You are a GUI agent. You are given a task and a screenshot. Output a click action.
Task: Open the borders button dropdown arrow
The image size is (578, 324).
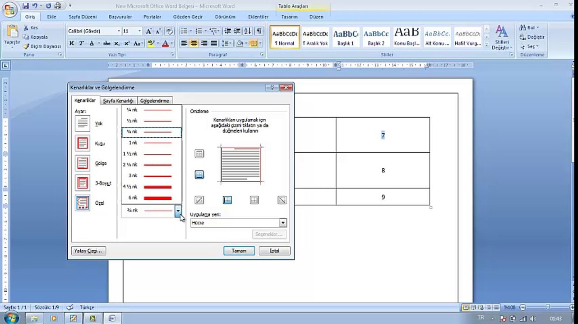click(x=260, y=43)
